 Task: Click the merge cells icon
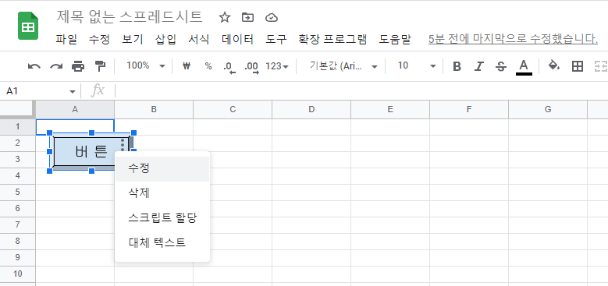pos(601,66)
